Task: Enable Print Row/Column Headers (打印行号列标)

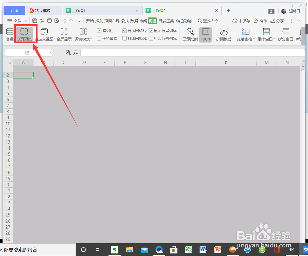Action: point(151,38)
